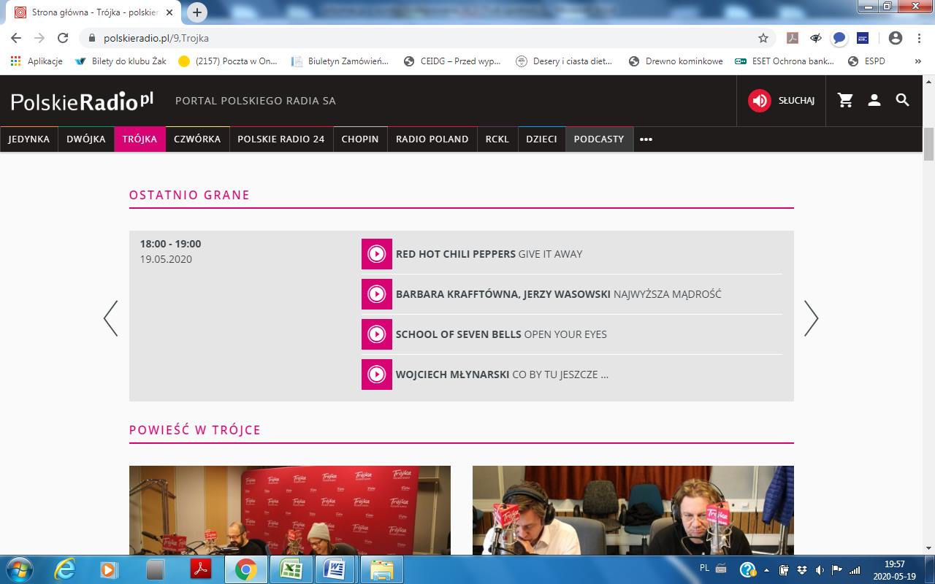935x584 pixels.
Task: Play School of Seven Bells Open Your Eyes
Action: coord(377,334)
